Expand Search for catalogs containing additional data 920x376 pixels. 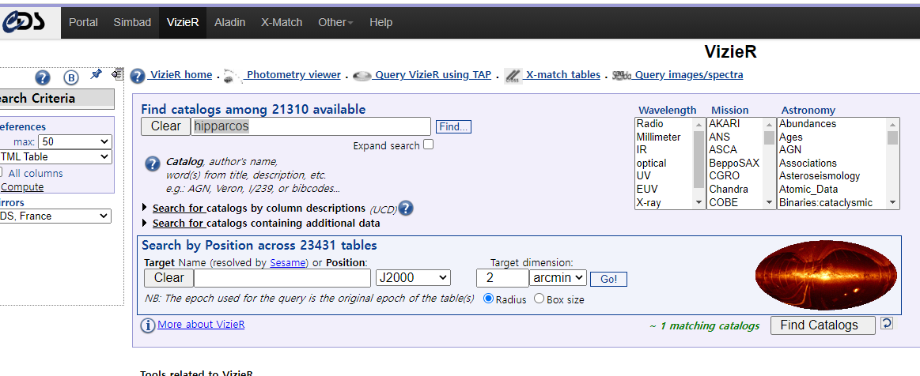pos(261,223)
